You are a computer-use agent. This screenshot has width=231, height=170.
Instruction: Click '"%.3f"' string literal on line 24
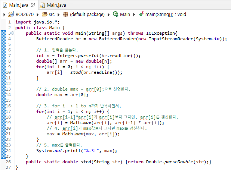(91, 151)
